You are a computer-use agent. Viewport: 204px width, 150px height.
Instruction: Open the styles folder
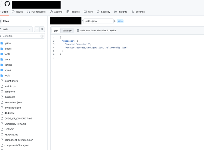point(8,70)
